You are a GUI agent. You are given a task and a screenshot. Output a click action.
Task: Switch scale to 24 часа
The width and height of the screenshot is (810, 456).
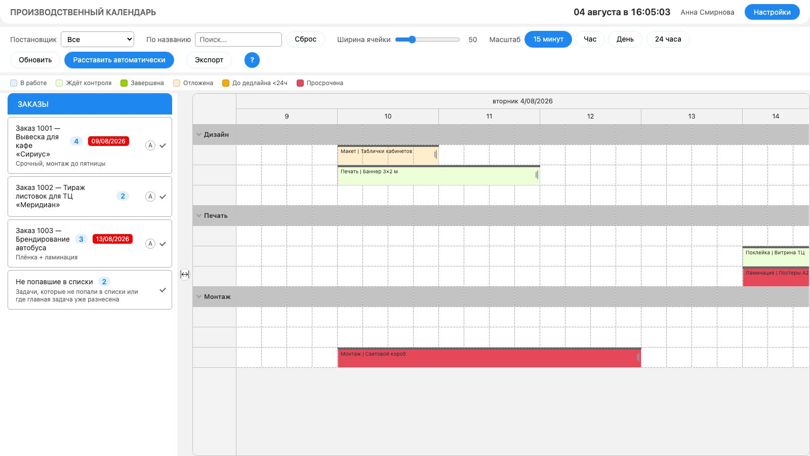pos(668,39)
